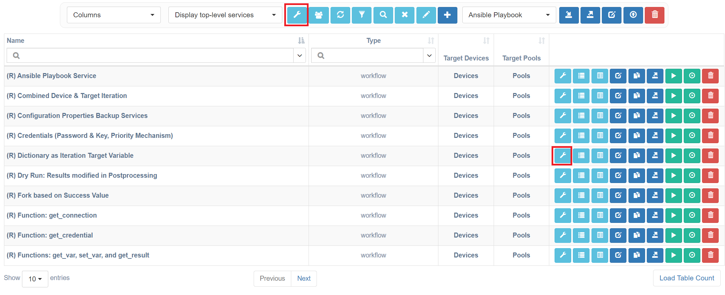Edit the Function: get_connection service

tap(618, 215)
